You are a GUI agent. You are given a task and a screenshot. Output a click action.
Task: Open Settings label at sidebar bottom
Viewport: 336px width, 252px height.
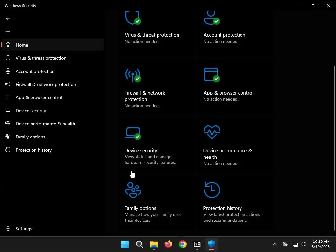[x=24, y=229]
